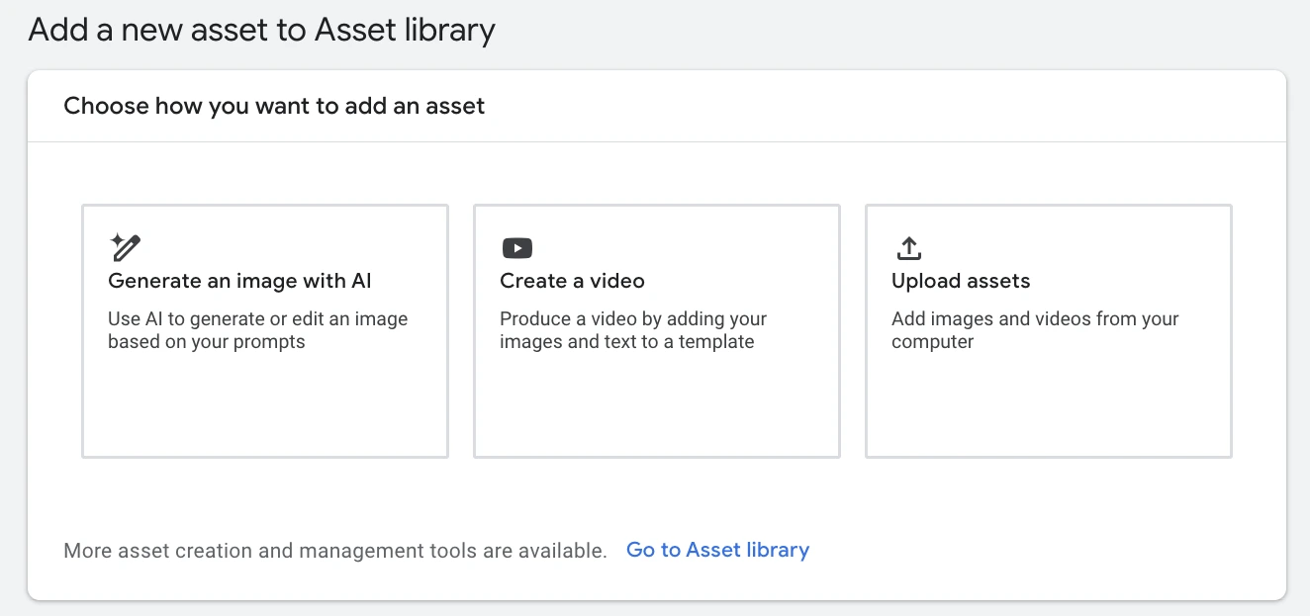Click the YouTube video play icon
This screenshot has height=616, width=1310.
(516, 248)
